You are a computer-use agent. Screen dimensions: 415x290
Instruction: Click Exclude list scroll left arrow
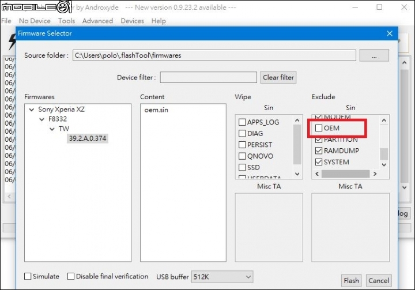(x=317, y=174)
